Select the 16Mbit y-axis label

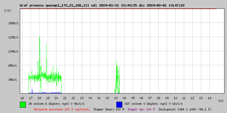[13, 23]
